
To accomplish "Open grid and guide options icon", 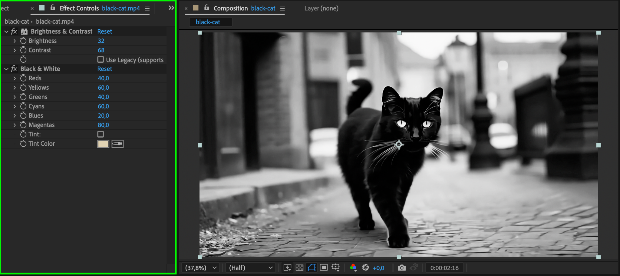I will [336, 268].
